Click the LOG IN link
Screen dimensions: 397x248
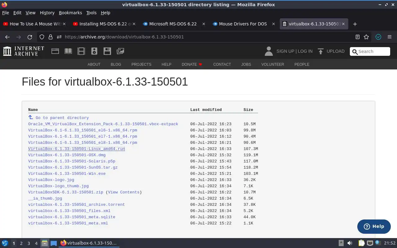pyautogui.click(x=305, y=51)
